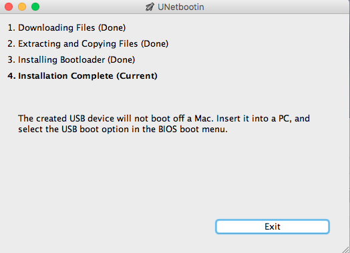Viewport: 350px width, 253px height.
Task: Click the BIOS boot menu instruction line
Action: [123, 130]
